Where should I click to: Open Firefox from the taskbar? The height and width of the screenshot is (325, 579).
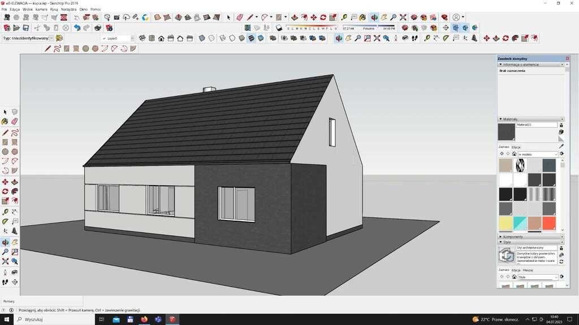pyautogui.click(x=144, y=319)
